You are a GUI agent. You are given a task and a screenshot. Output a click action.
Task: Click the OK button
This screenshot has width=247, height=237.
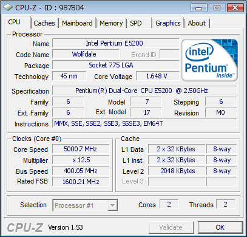coord(220,227)
